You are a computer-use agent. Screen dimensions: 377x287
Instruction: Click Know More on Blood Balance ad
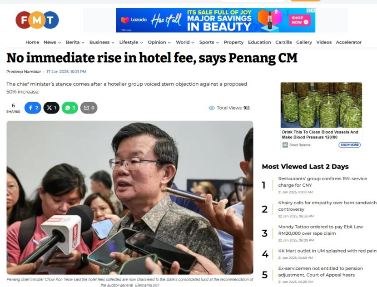pyautogui.click(x=350, y=145)
